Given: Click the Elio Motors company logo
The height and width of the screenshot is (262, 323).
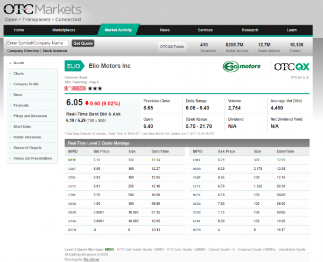Looking at the screenshot, I should tap(242, 66).
